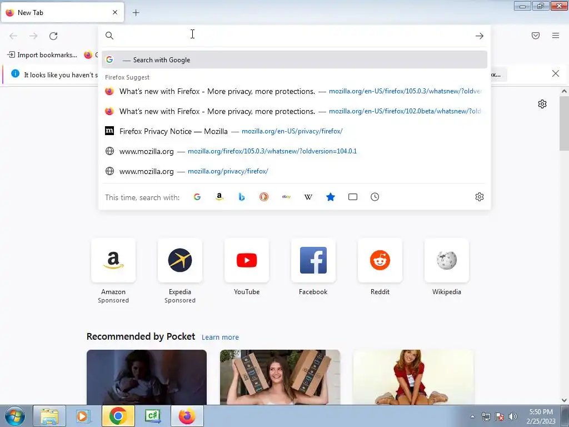Click the volume speaker tray icon
The height and width of the screenshot is (427, 569).
(512, 416)
